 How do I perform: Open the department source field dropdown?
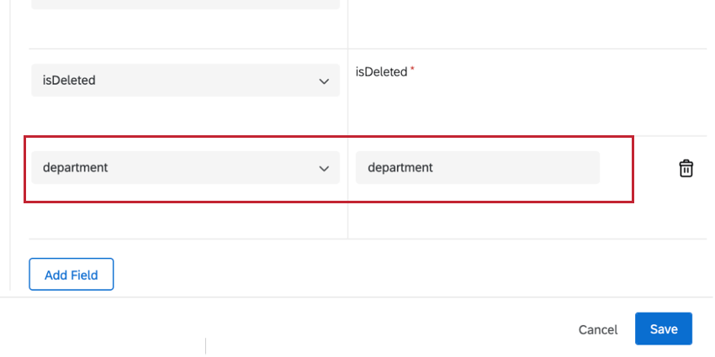(186, 167)
